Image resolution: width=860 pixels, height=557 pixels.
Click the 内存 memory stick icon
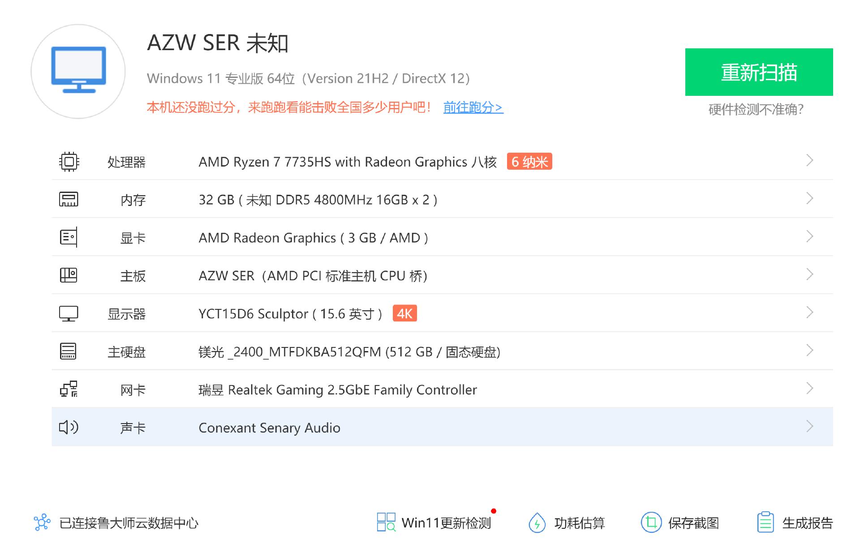coord(69,200)
